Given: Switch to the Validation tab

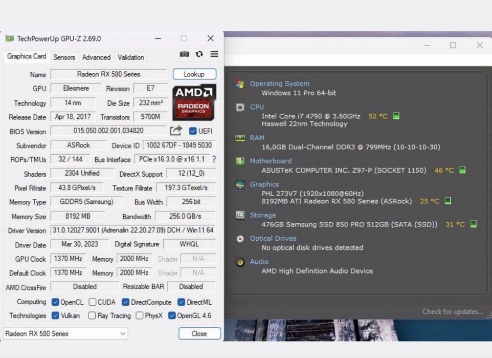Looking at the screenshot, I should coord(131,57).
